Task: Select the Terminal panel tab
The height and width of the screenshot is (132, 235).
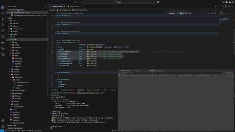Action: point(80,90)
